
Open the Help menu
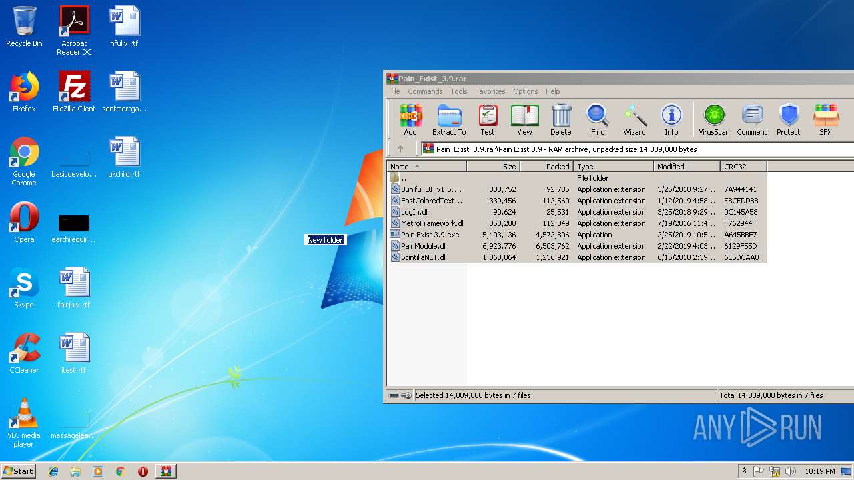[x=552, y=91]
